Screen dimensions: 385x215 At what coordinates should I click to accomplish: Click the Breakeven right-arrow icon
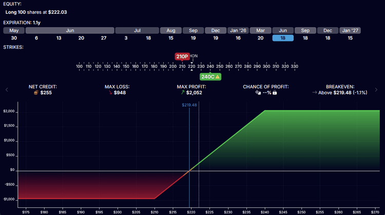[315, 92]
